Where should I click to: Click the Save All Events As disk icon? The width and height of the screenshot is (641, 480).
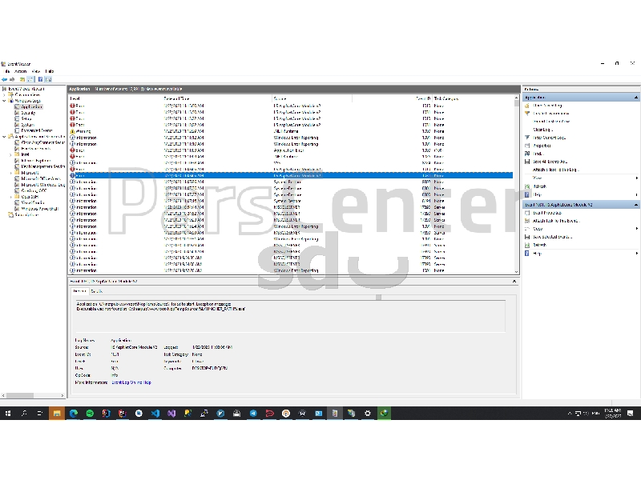pos(527,162)
